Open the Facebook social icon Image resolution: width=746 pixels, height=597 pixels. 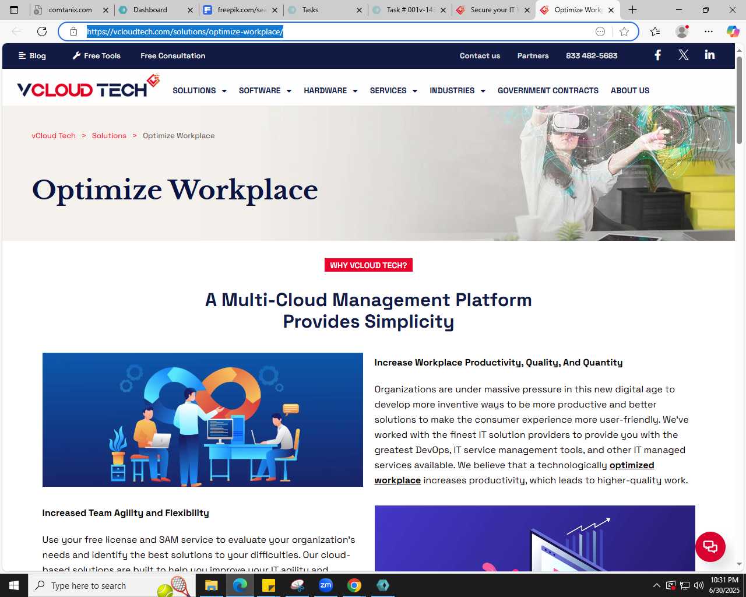point(657,55)
